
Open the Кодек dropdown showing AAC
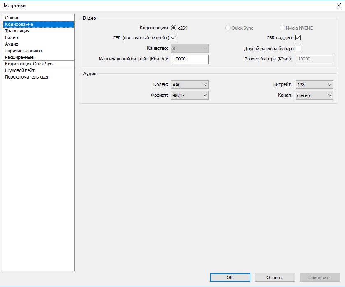190,85
